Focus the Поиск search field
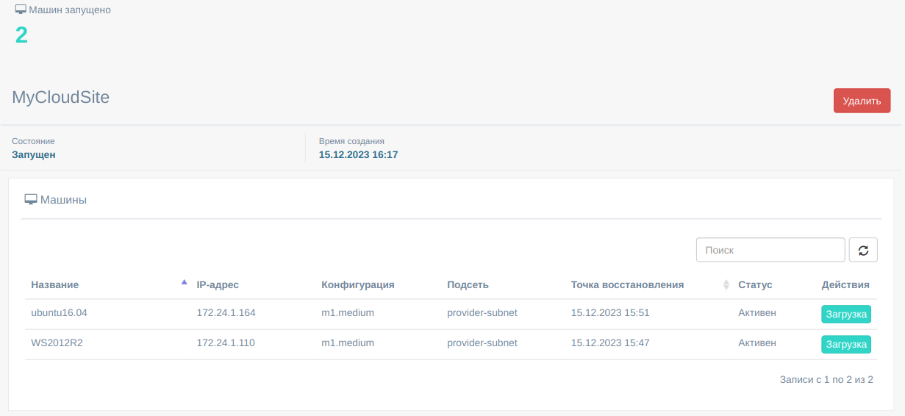Screen dimensions: 905x416 [770, 250]
